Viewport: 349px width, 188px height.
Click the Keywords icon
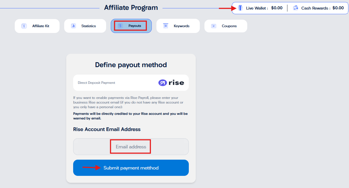pyautogui.click(x=166, y=26)
